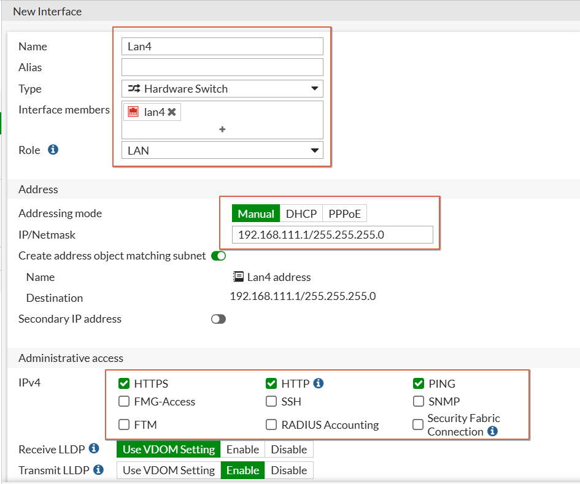This screenshot has height=484, width=580.
Task: Enable the Security Fabric Connection checkbox
Action: click(x=418, y=424)
